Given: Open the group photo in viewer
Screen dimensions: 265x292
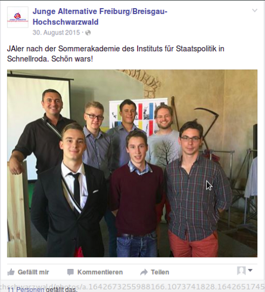Looking at the screenshot, I should [x=132, y=163].
